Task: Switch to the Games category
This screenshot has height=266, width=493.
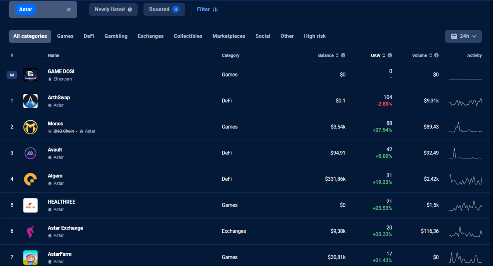Action: 65,36
